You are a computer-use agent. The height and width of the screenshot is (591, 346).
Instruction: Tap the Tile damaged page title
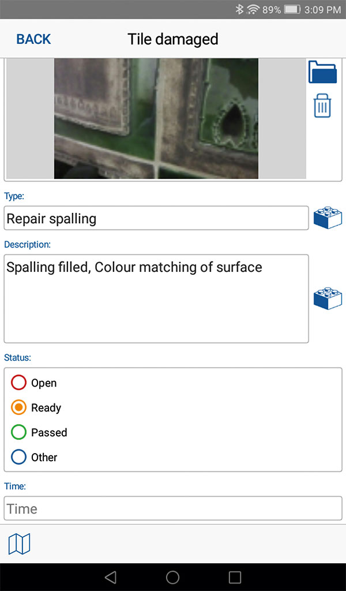click(173, 39)
